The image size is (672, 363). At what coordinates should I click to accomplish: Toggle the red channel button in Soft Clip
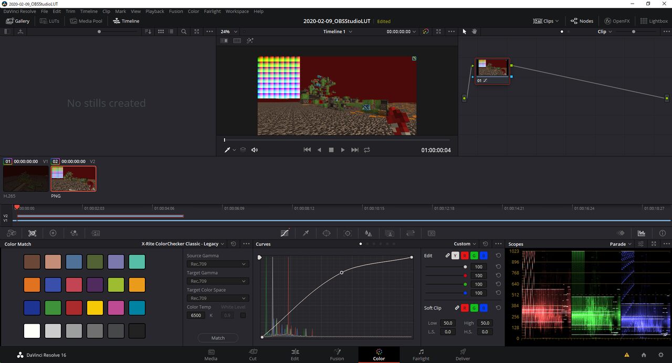pyautogui.click(x=465, y=307)
